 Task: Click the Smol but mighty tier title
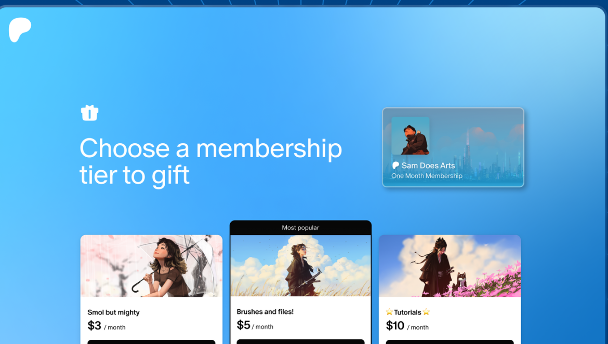point(113,312)
